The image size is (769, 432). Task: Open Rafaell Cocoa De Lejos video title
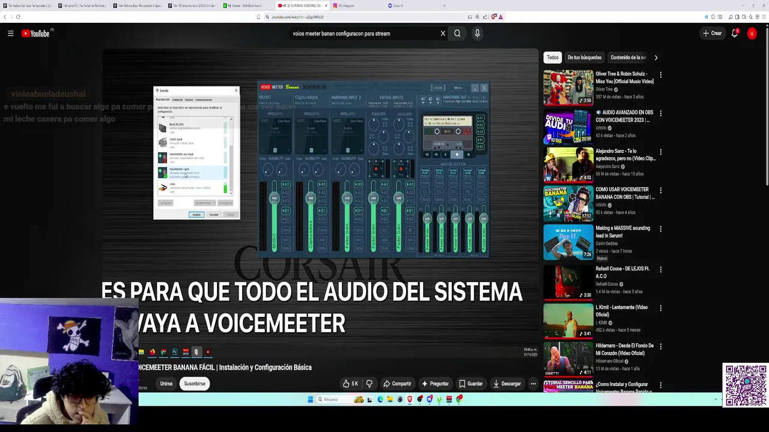(x=623, y=272)
